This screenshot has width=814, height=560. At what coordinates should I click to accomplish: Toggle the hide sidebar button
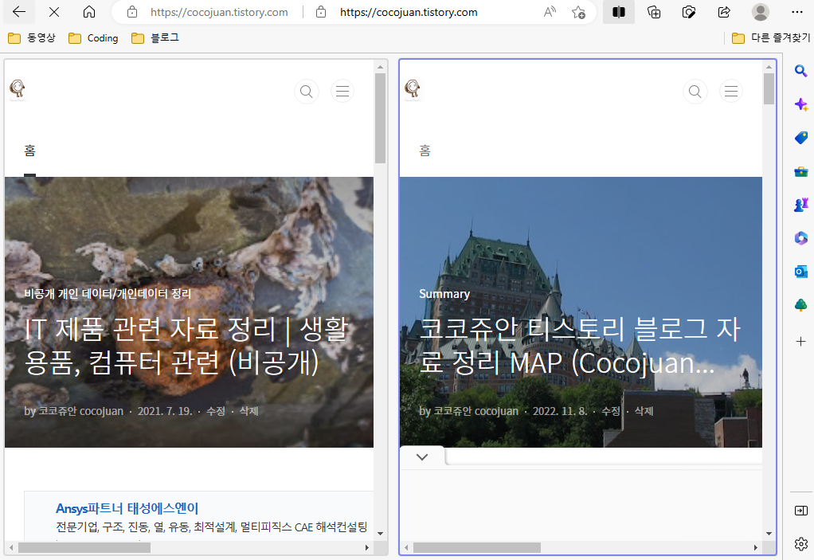[x=801, y=511]
